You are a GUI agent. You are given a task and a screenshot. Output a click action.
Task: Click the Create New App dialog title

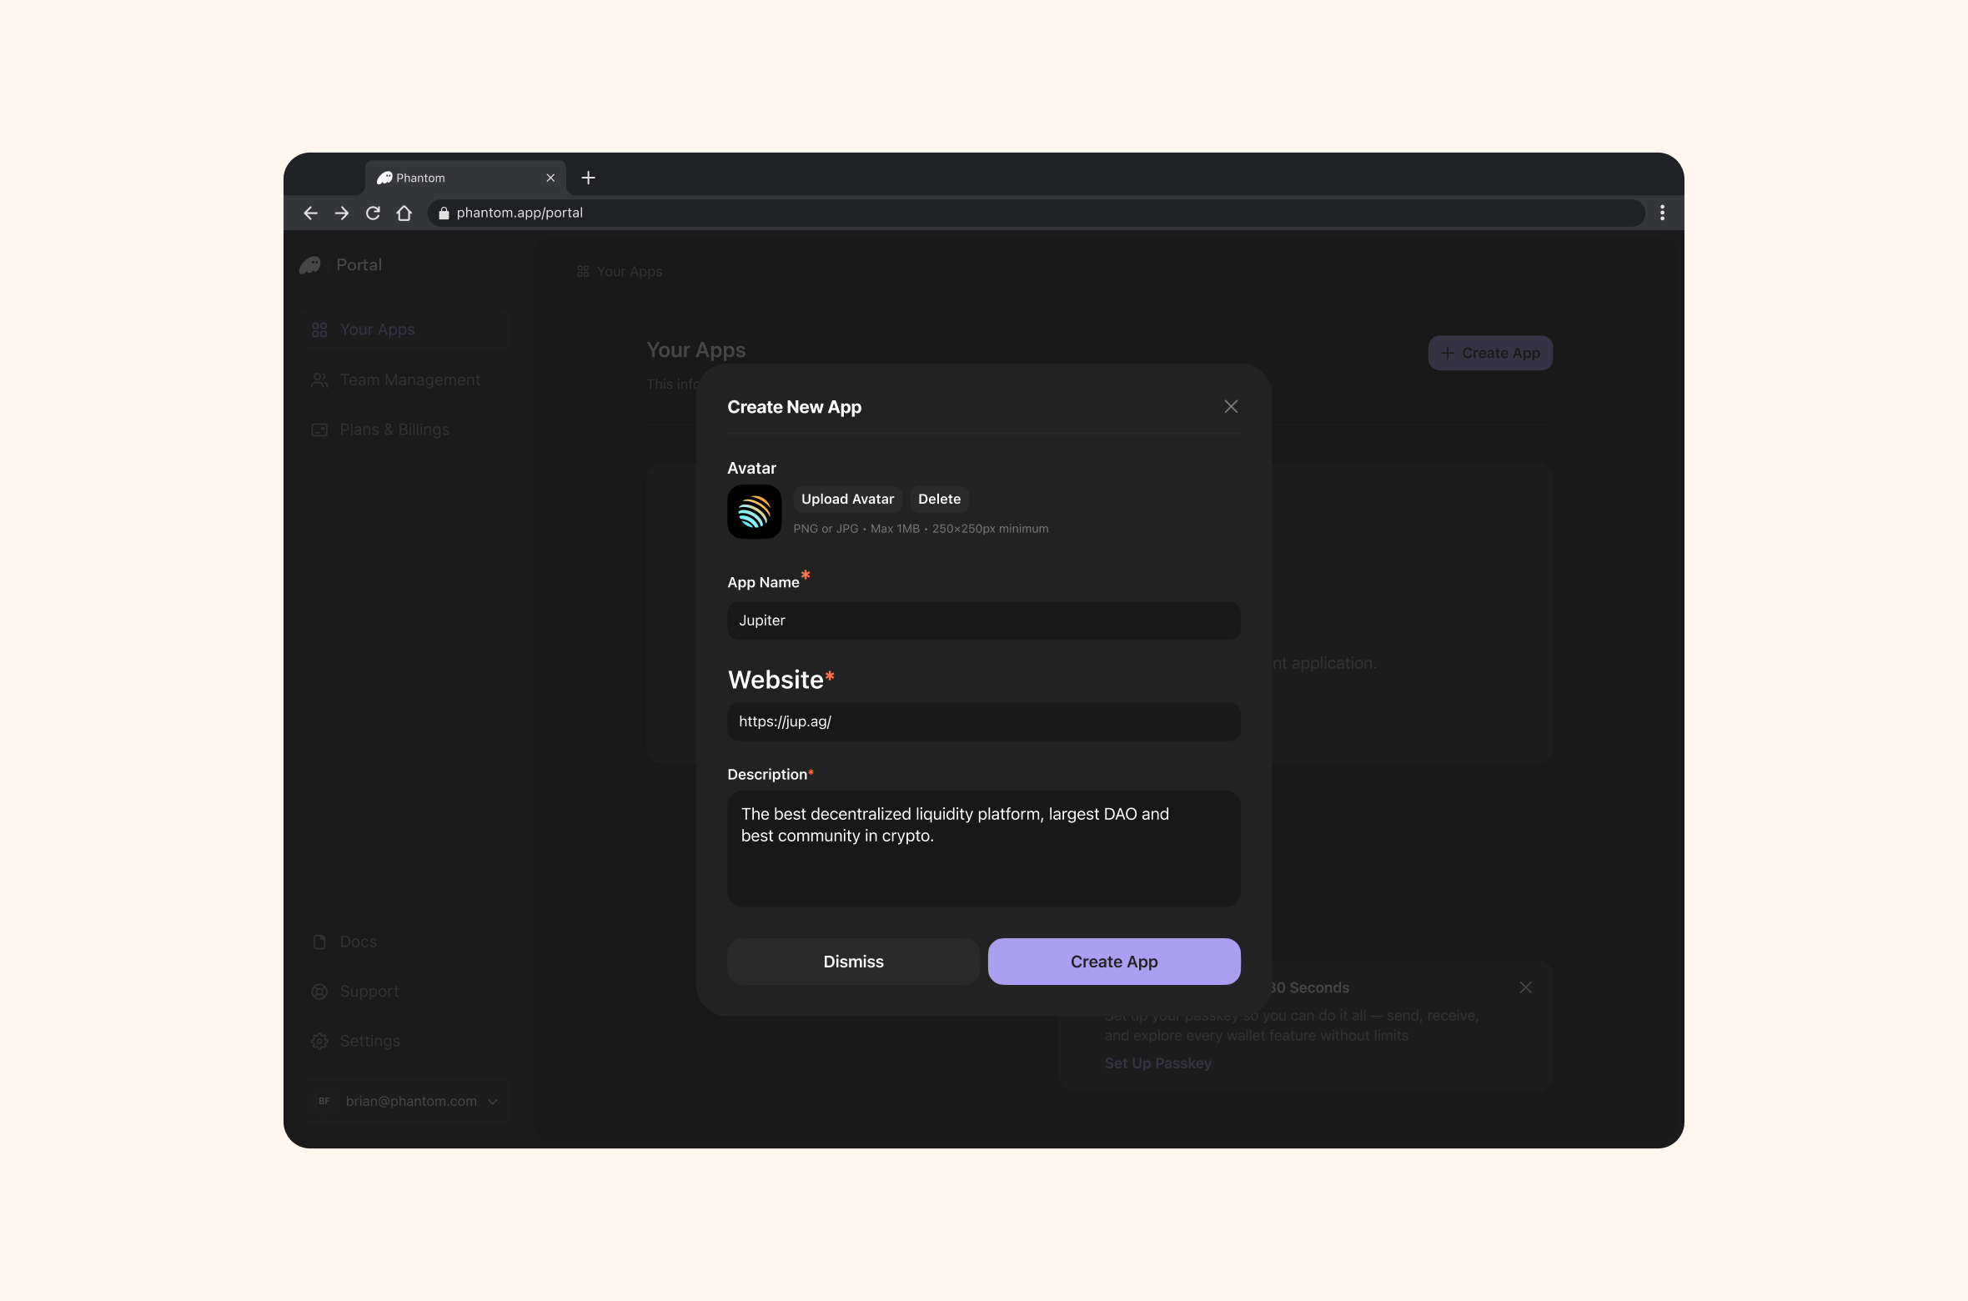click(x=795, y=407)
